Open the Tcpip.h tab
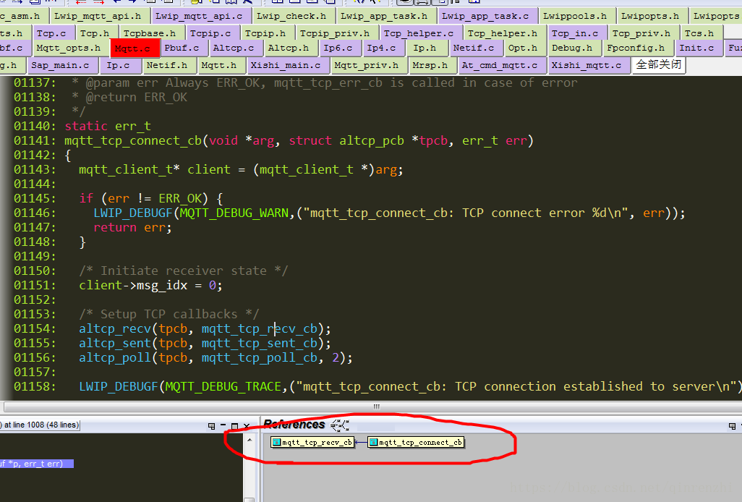This screenshot has height=502, width=742. [268, 33]
